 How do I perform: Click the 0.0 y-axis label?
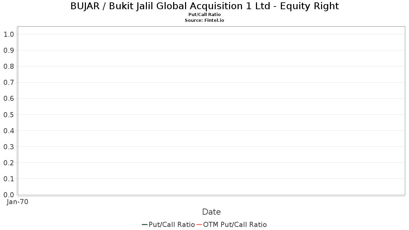pos(9,195)
